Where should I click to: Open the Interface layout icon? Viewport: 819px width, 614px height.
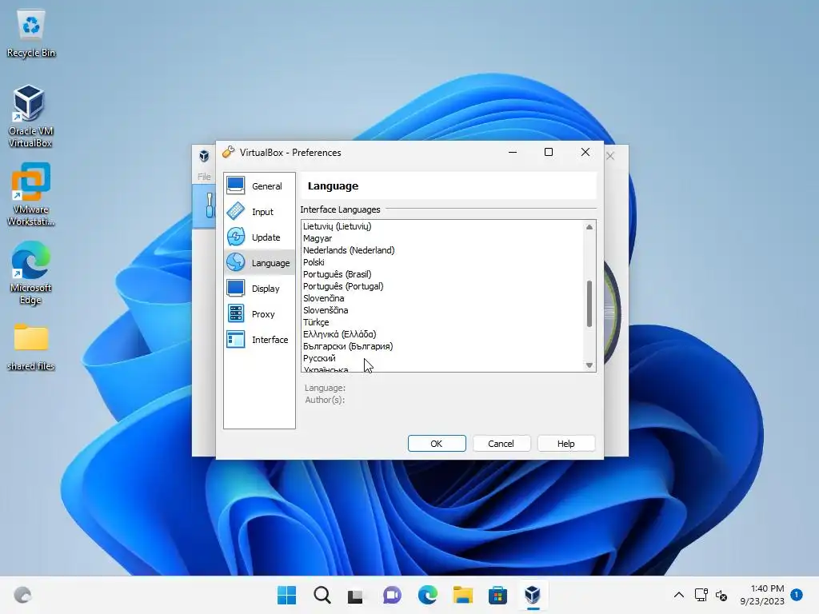(236, 339)
